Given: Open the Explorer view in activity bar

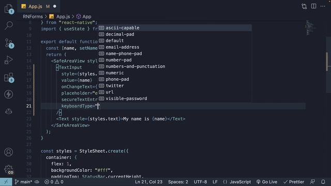Looking at the screenshot, I should click(x=9, y=8).
